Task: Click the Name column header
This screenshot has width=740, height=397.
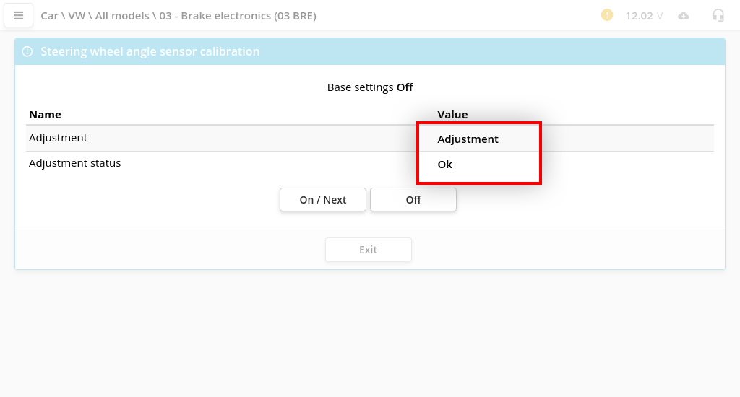Action: [45, 114]
